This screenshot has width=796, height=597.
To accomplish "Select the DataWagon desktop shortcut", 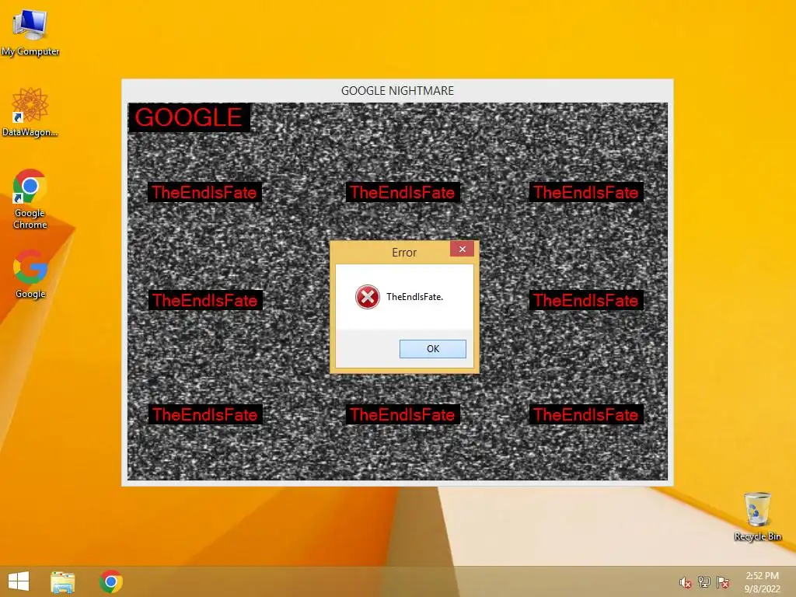I will coord(30,112).
